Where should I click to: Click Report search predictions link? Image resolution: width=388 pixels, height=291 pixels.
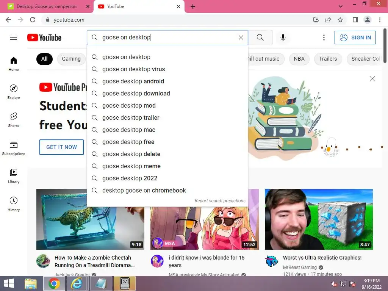tap(220, 201)
